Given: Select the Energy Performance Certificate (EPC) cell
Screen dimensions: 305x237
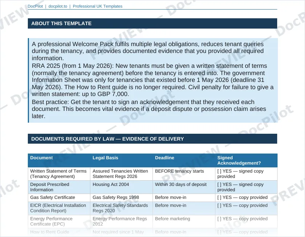Looking at the screenshot, I should coord(59,221).
